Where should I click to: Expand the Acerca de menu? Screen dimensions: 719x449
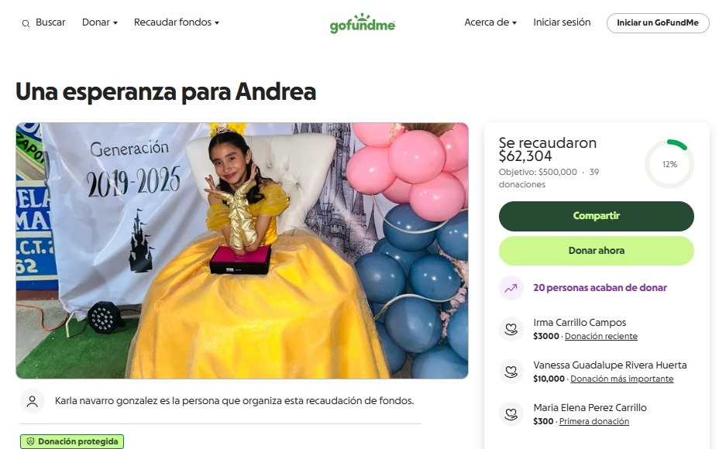490,22
